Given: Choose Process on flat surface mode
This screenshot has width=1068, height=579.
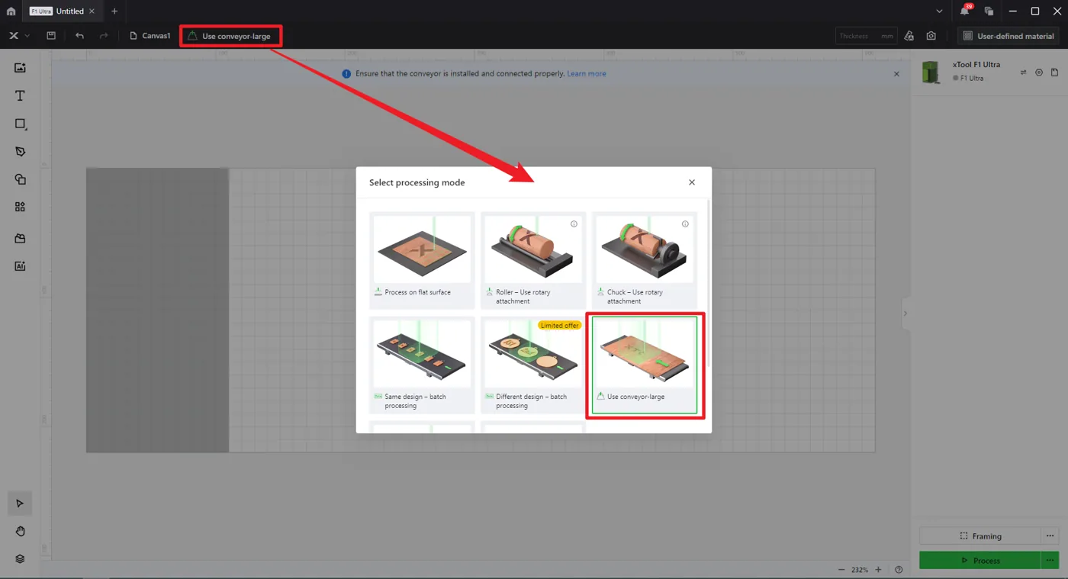Looking at the screenshot, I should coord(422,260).
